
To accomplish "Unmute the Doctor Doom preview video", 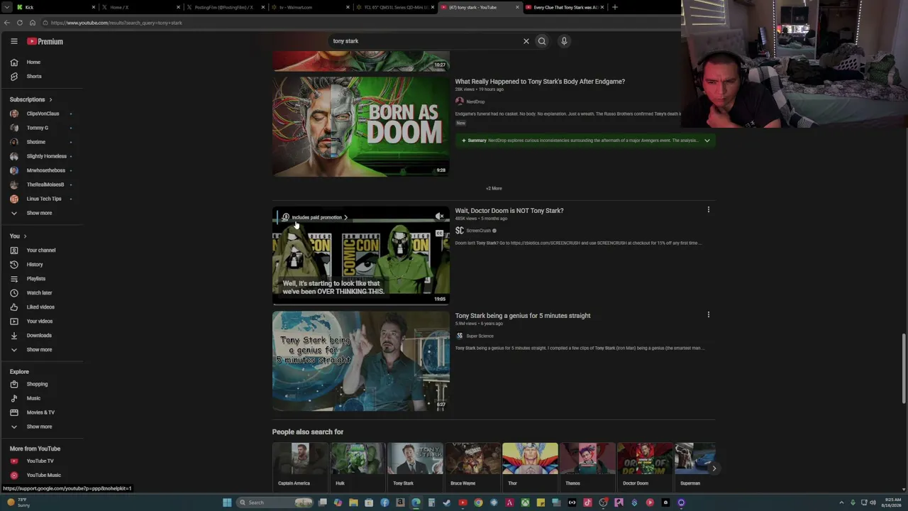I will point(440,216).
